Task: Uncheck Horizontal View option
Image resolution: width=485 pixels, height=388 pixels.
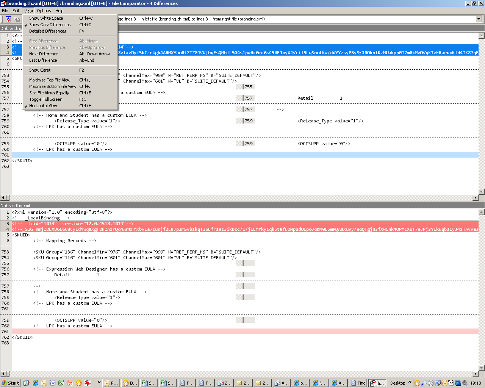Action: 70,106
